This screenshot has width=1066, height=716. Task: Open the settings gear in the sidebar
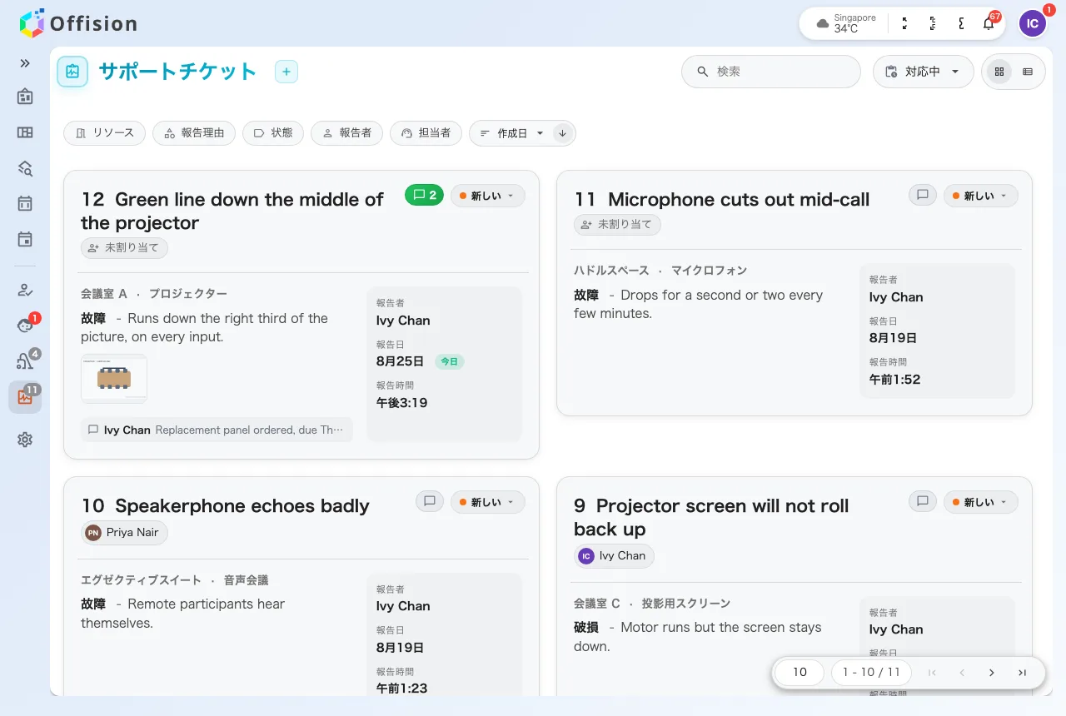pos(25,440)
